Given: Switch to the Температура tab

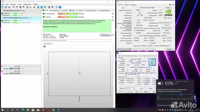Looking at the screenshot, I should pyautogui.click(x=54, y=11).
